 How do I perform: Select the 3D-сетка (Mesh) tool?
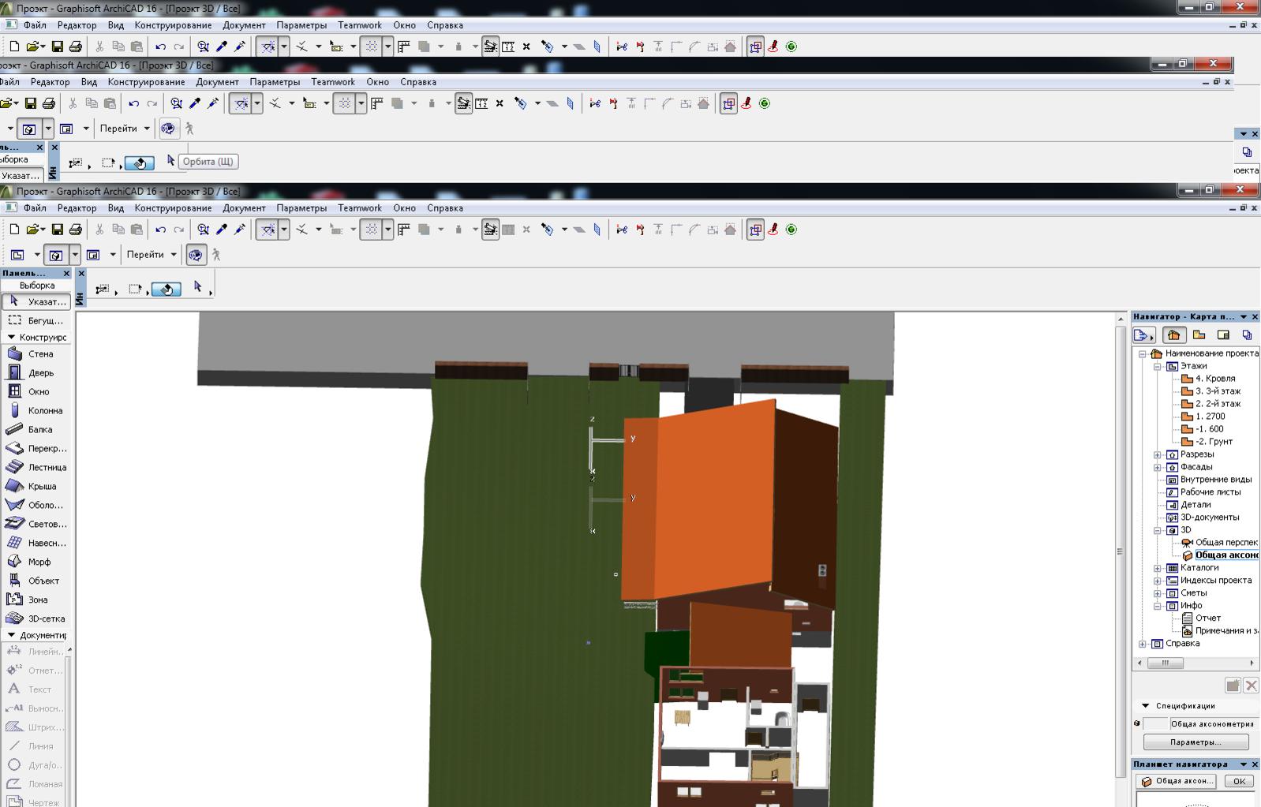point(36,619)
